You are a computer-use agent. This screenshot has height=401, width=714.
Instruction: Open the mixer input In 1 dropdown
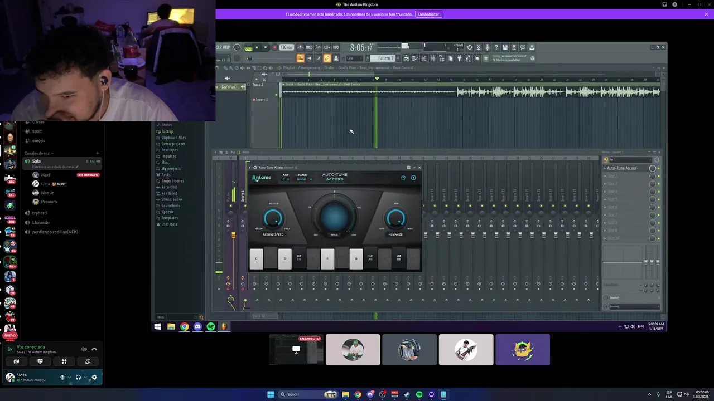[630, 160]
